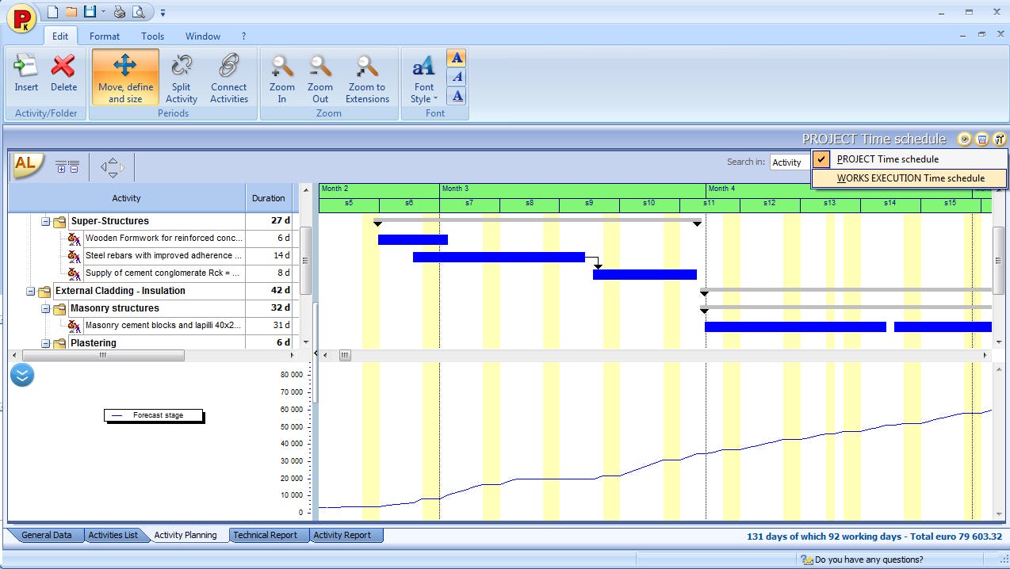Open the Connect Activities tool
The width and height of the screenshot is (1010, 569).
coord(229,77)
